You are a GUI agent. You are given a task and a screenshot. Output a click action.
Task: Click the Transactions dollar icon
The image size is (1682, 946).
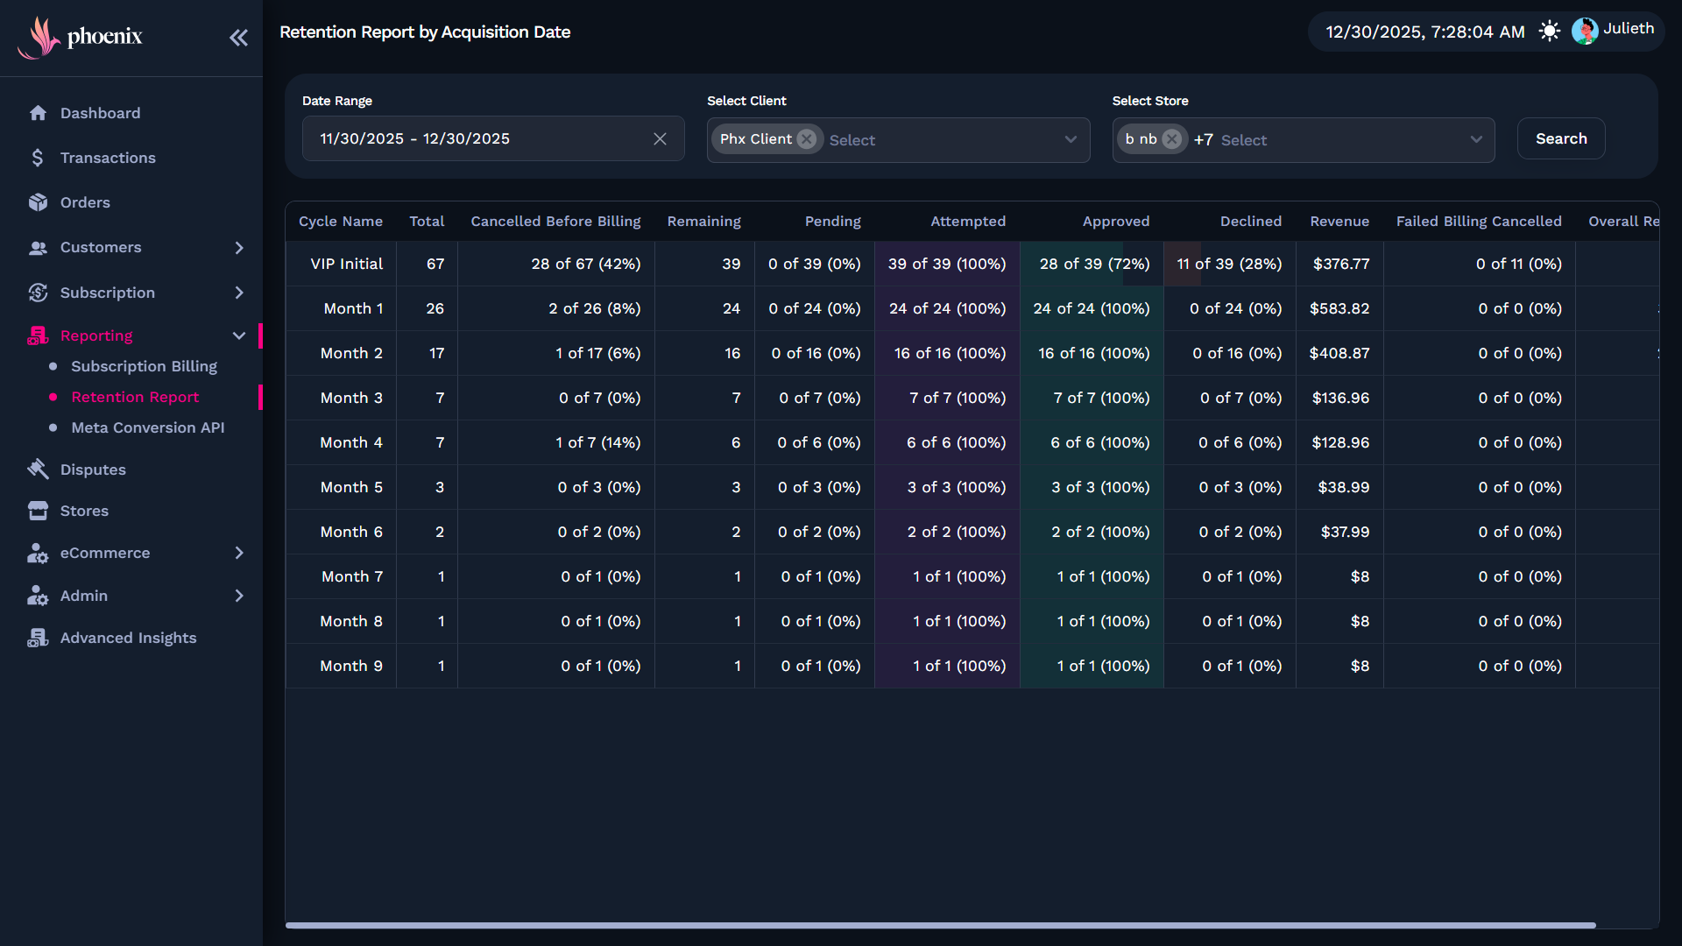(x=38, y=158)
